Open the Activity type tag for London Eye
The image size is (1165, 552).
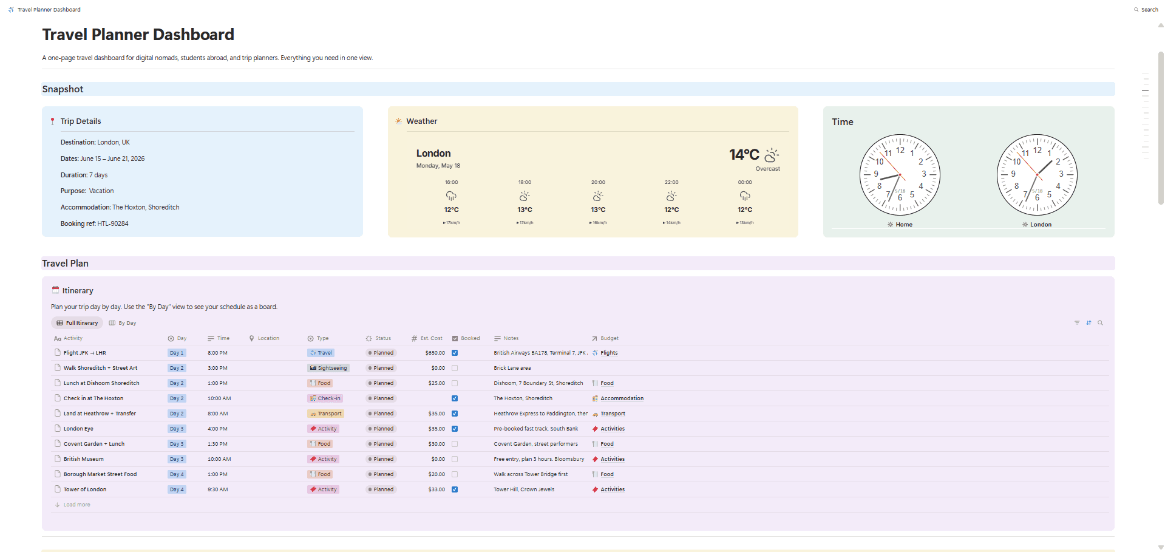[324, 429]
